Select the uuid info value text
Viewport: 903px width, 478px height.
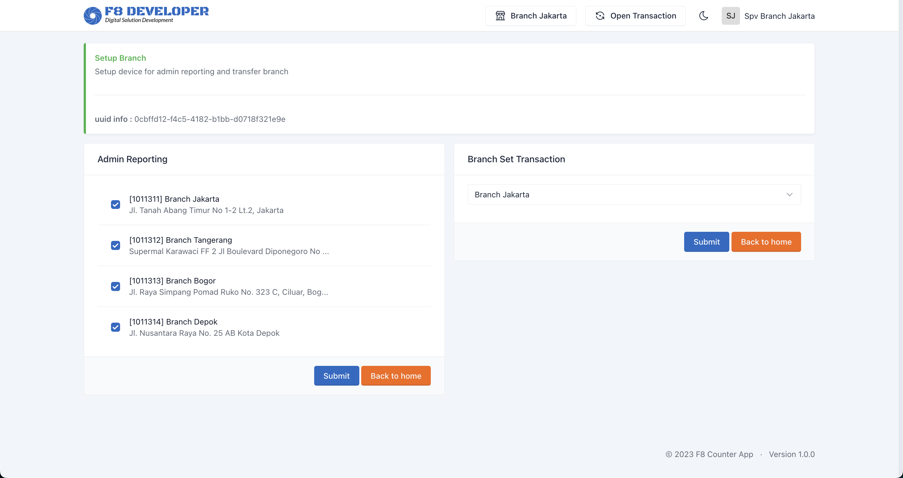pos(210,119)
